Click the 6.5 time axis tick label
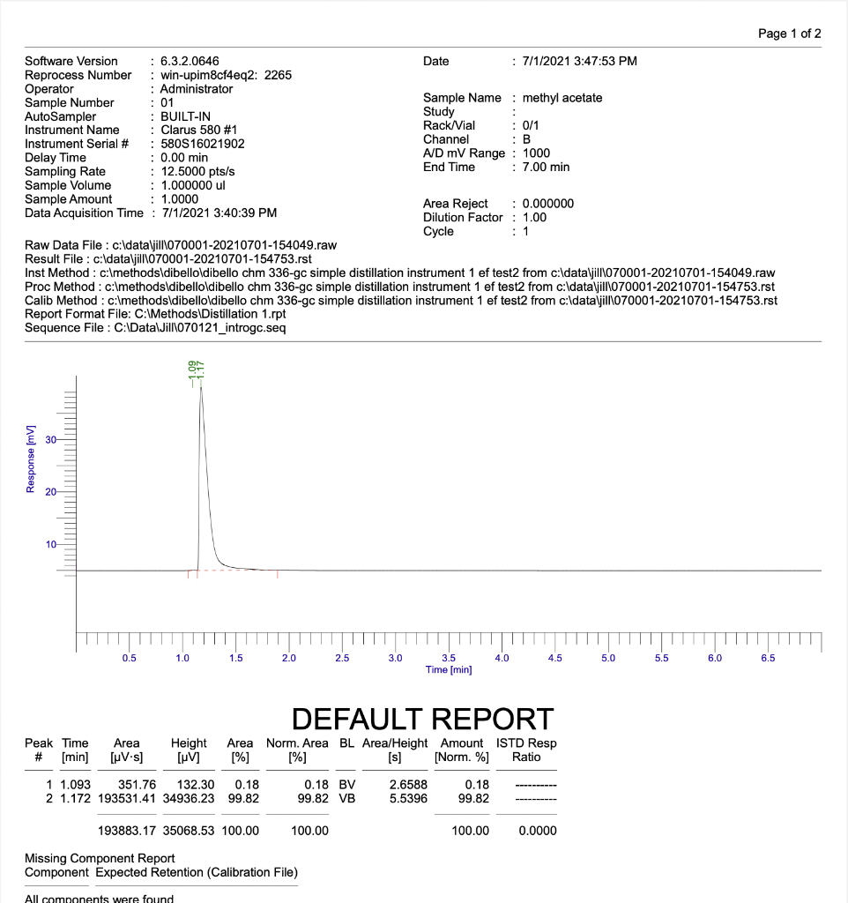The height and width of the screenshot is (903, 848). (768, 658)
